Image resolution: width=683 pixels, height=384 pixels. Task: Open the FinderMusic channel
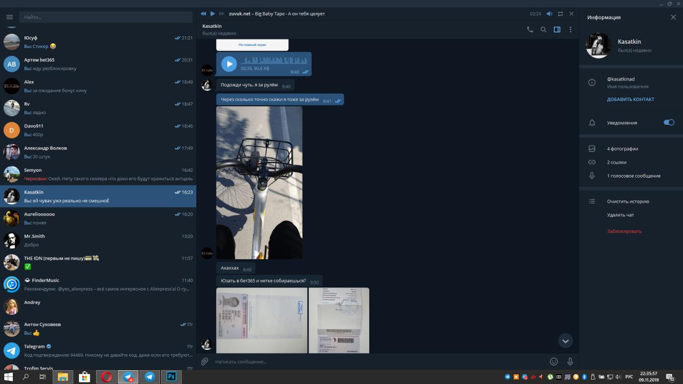(98, 284)
